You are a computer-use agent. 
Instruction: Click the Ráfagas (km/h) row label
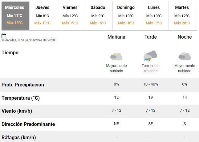pyautogui.click(x=18, y=137)
